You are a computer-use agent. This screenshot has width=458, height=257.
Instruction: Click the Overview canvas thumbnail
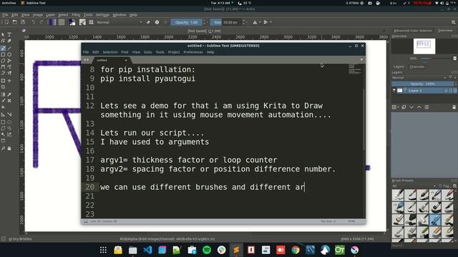tap(424, 46)
